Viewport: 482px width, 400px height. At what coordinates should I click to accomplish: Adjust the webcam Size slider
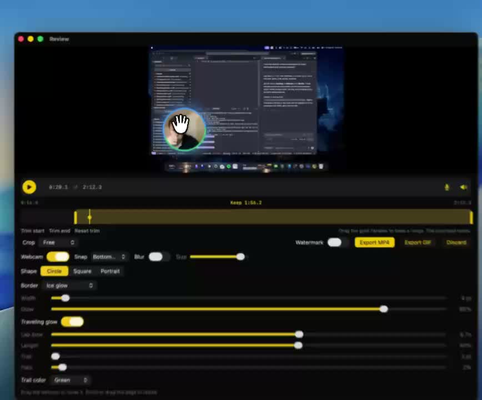[x=240, y=257]
